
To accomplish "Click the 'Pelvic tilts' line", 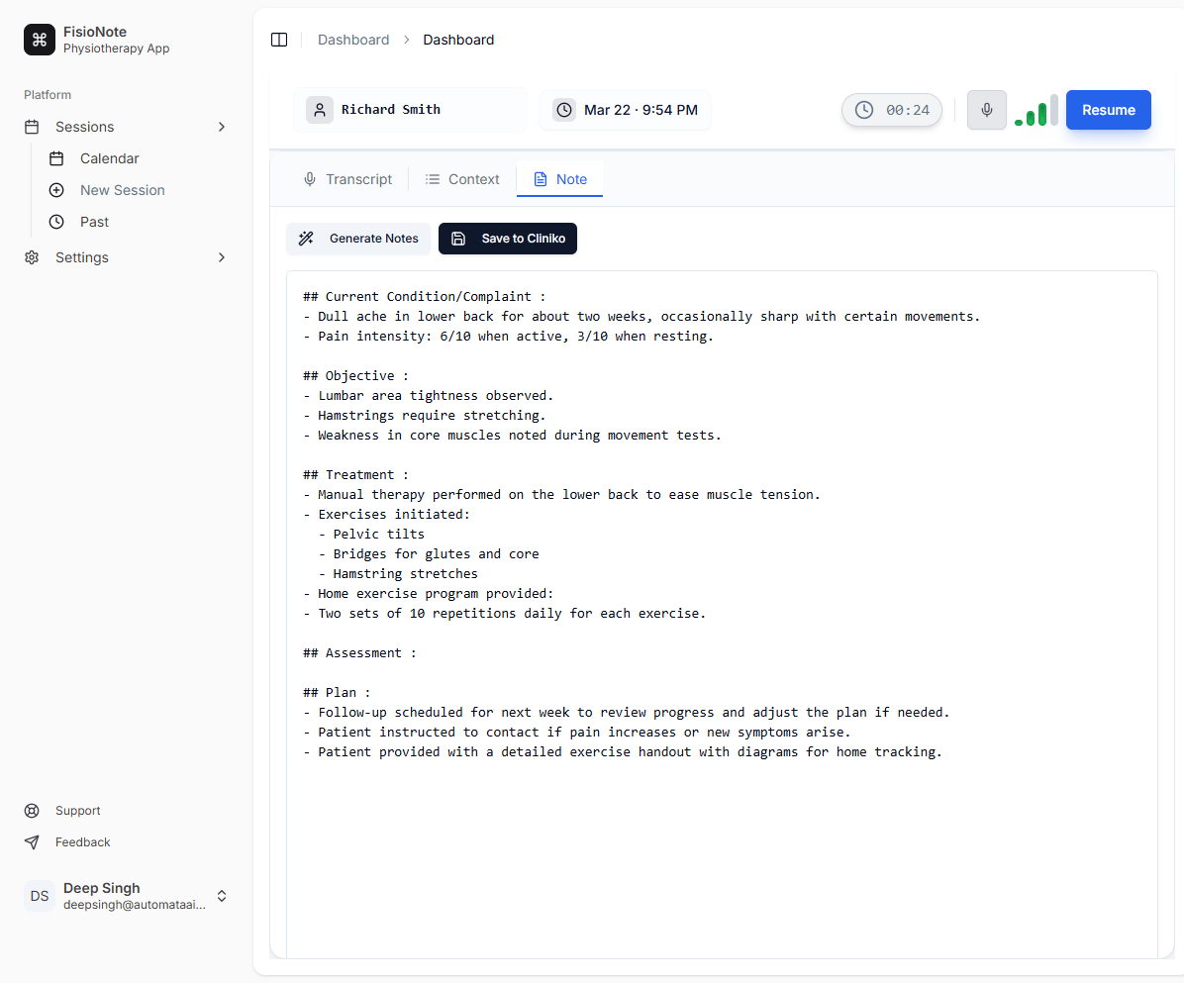I will point(371,534).
